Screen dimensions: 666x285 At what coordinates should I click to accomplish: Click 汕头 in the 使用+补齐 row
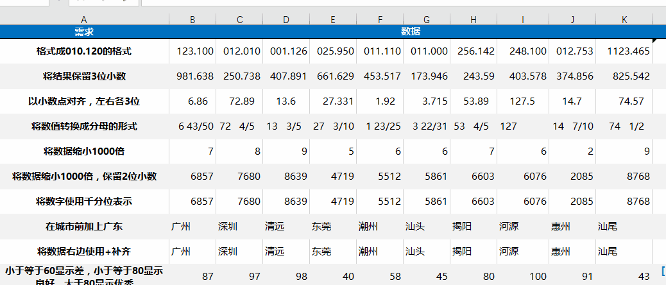(427, 252)
